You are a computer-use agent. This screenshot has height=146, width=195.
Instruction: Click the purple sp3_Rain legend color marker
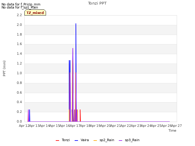pyautogui.click(x=121, y=141)
